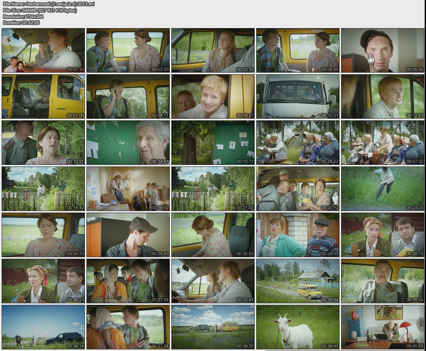Select the couple by brick wall thumbnail 00:28:03

click(298, 235)
